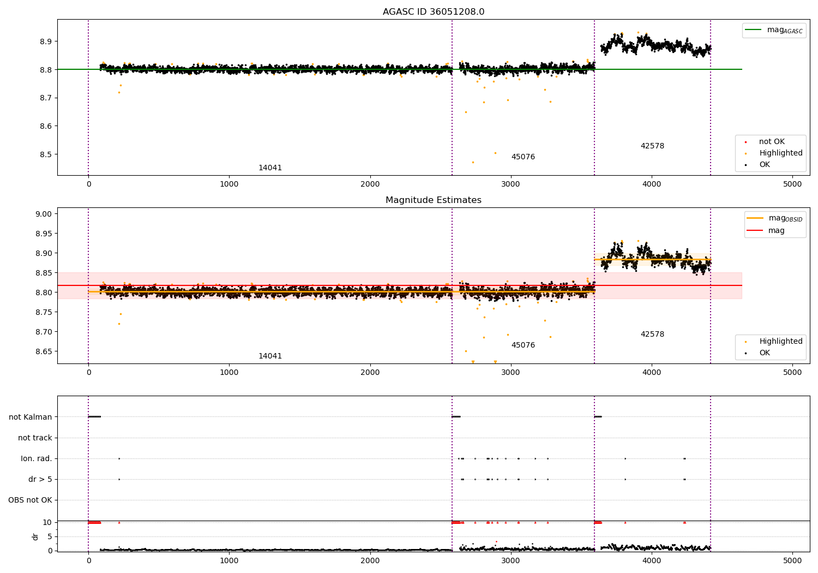Click y-axis tick 8.9 in top plot
818x573 pixels.
coord(46,41)
